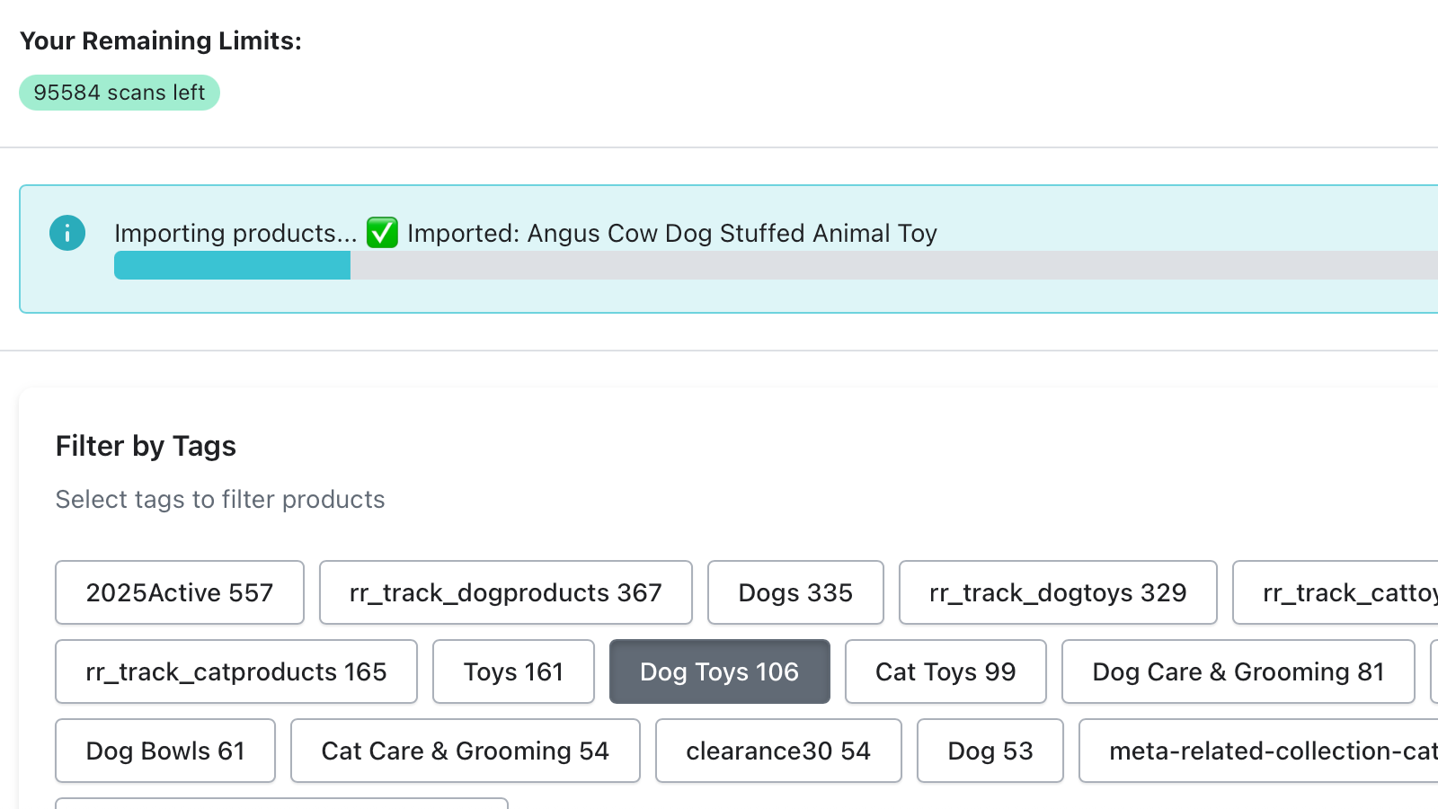
Task: Select the 'clearance30 54' clearance tag
Action: (x=778, y=751)
